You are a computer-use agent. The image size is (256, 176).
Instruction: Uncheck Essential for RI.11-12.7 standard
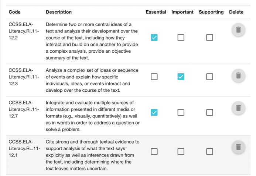[154, 112]
